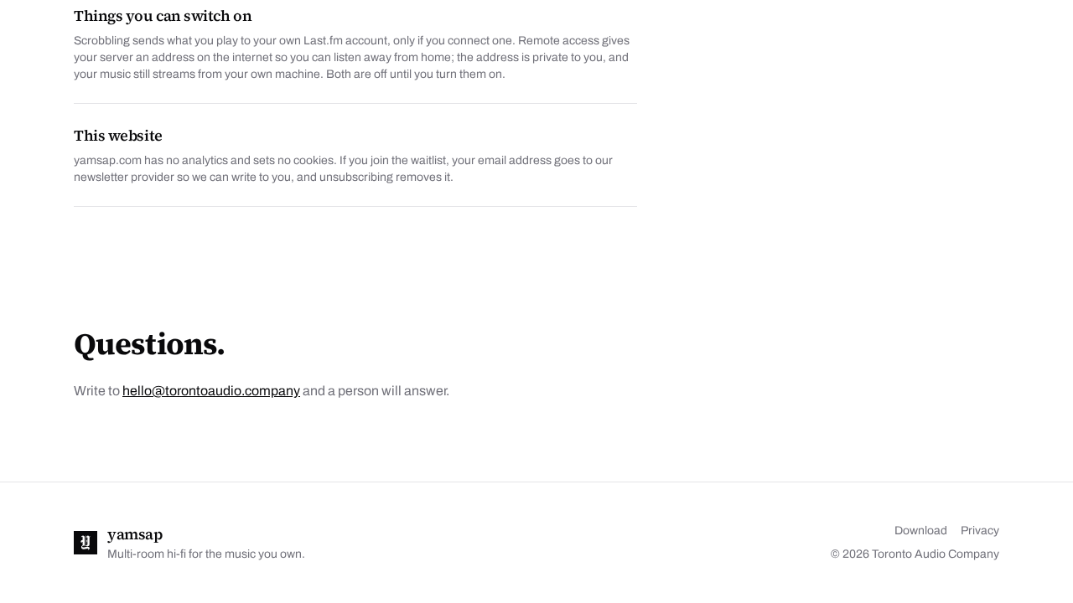
Task: Click the This website heading
Action: click(118, 136)
